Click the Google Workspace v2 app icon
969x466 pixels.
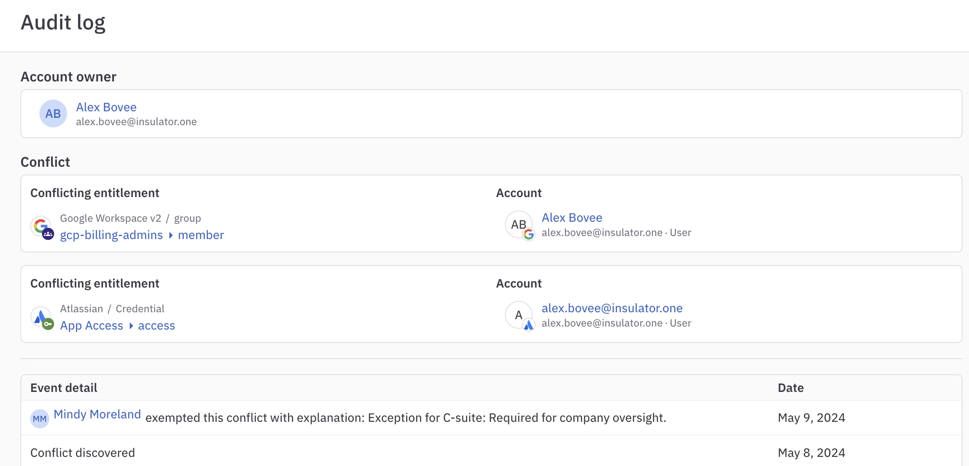[41, 225]
